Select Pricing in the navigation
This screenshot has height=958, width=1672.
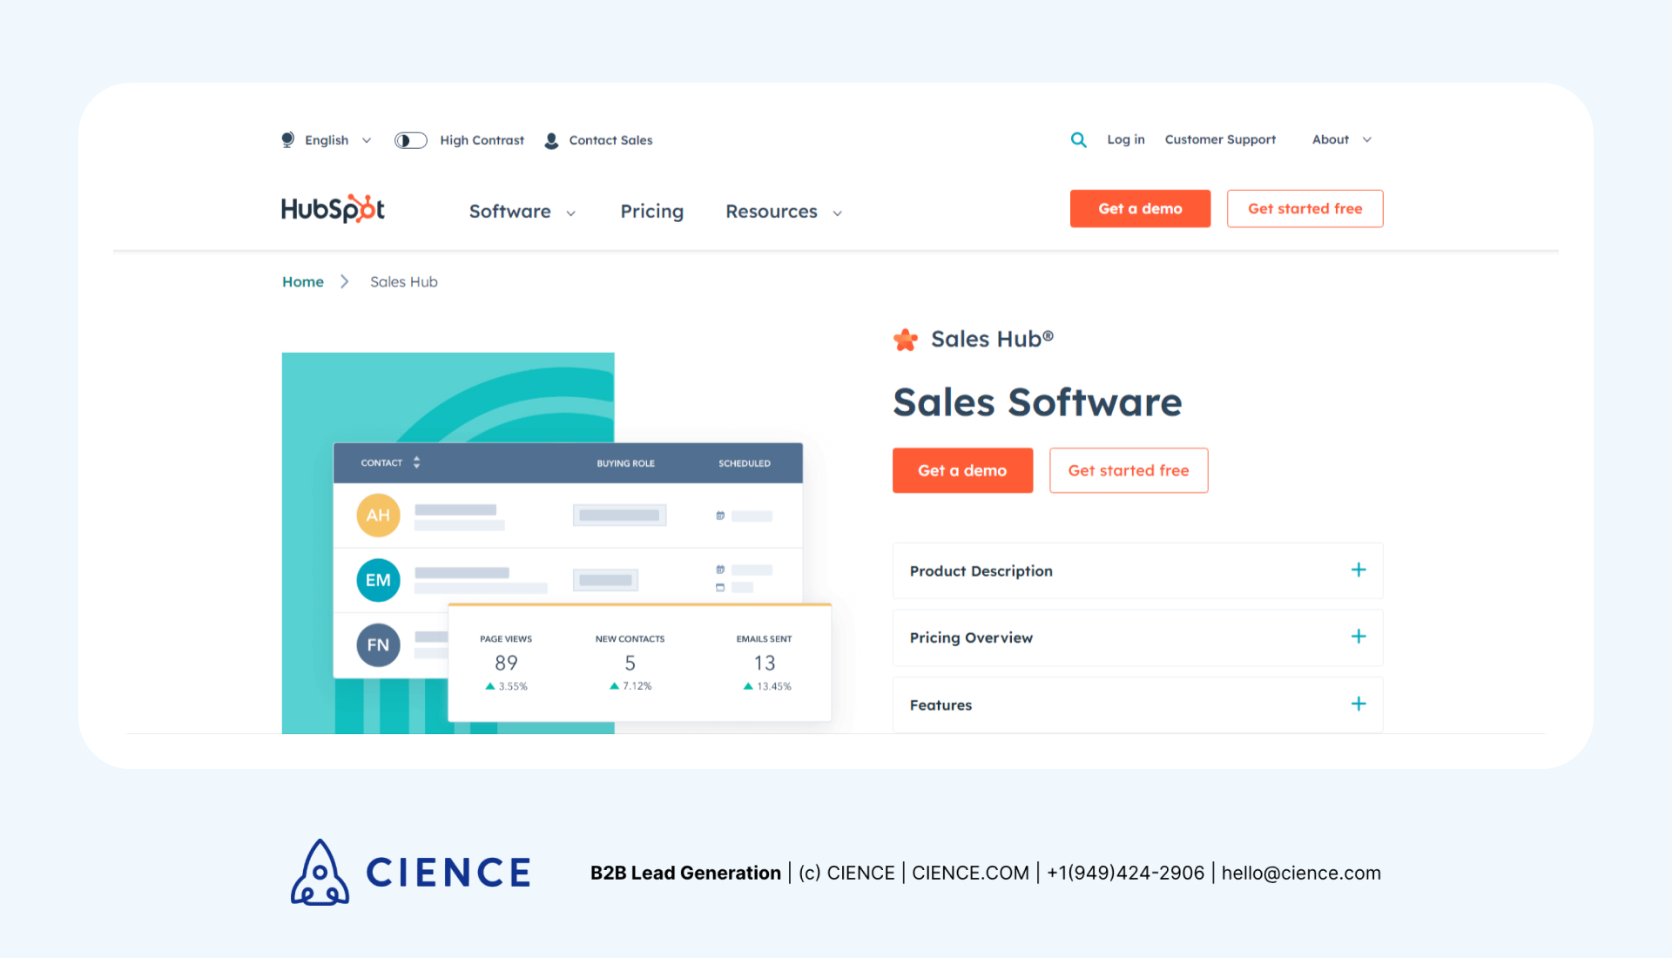pyautogui.click(x=651, y=212)
